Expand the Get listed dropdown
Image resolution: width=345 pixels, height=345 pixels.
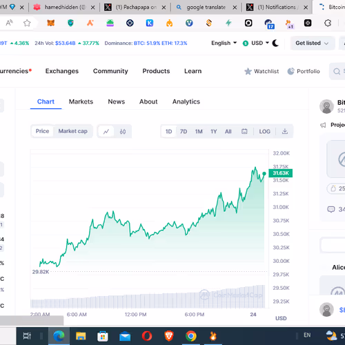[312, 43]
